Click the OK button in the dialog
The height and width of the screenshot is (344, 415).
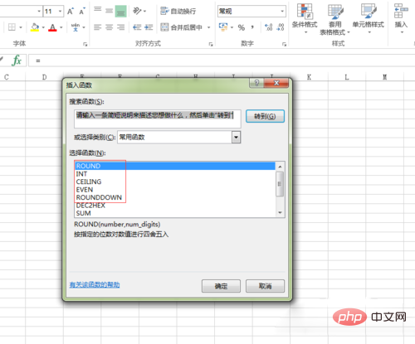coord(221,286)
